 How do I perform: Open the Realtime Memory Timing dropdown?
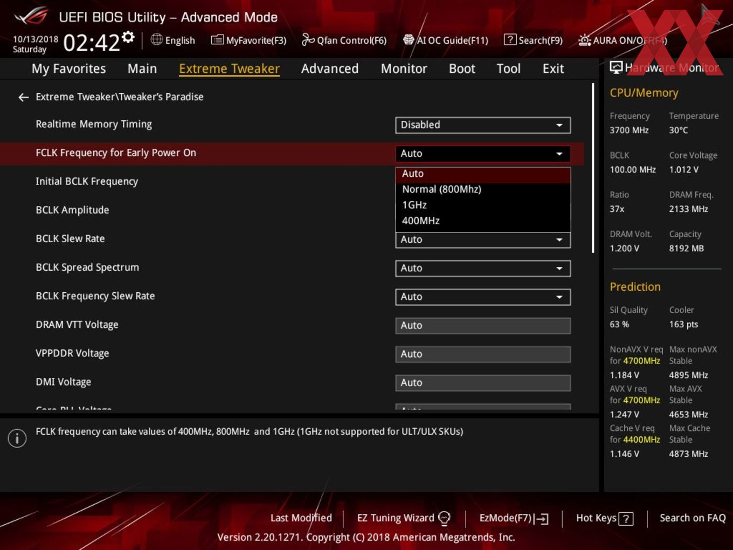click(x=483, y=125)
